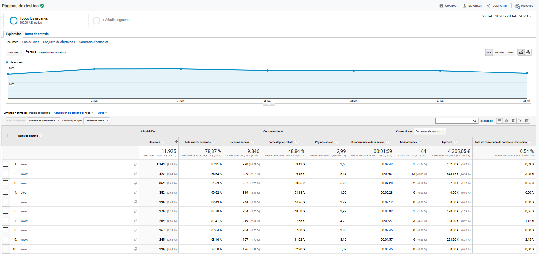Screen dimensions: 539x255
Task: Open the Sesiones metric dropdown
Action: click(15, 52)
